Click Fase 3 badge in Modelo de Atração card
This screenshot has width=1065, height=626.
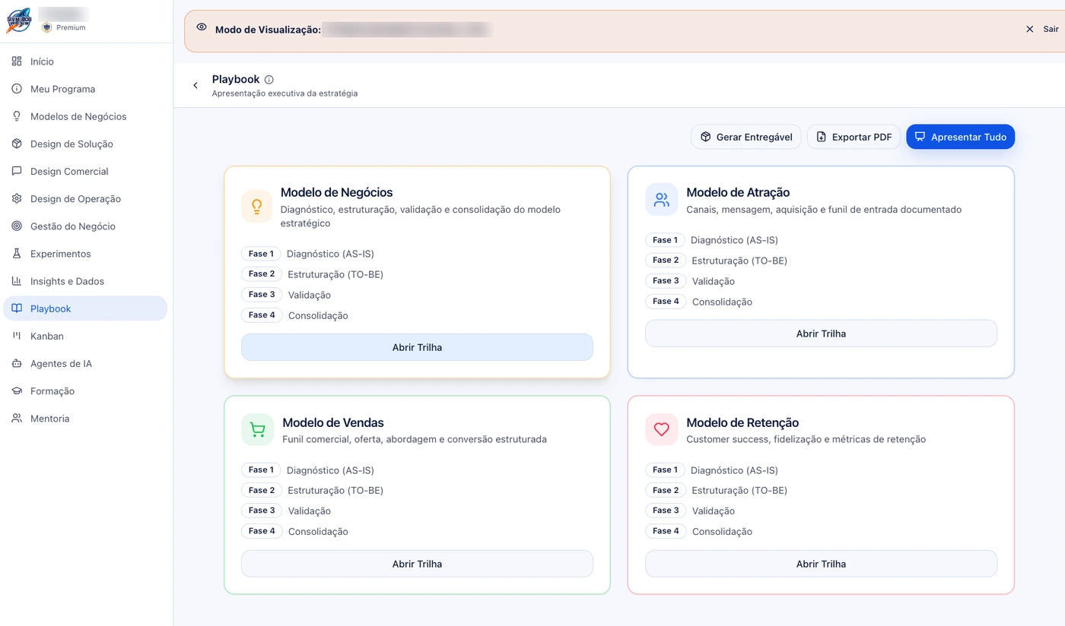tap(666, 280)
